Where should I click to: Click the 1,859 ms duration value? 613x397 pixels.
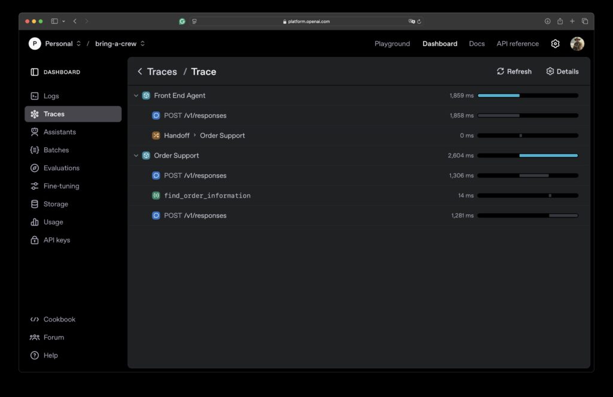(x=462, y=95)
